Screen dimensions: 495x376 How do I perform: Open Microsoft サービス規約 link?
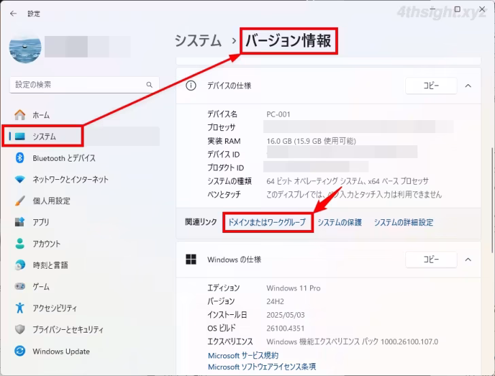(x=243, y=356)
